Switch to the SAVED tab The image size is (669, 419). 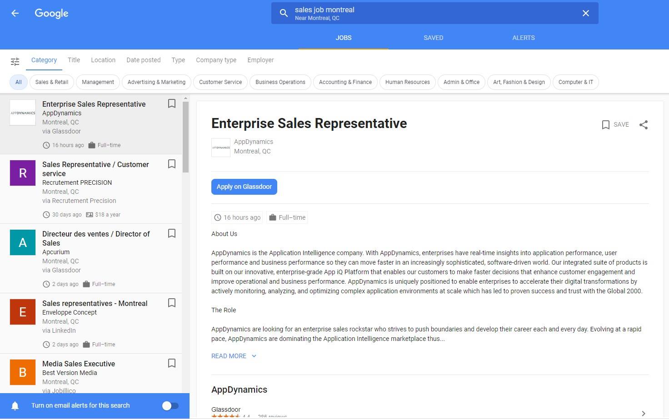coord(433,38)
